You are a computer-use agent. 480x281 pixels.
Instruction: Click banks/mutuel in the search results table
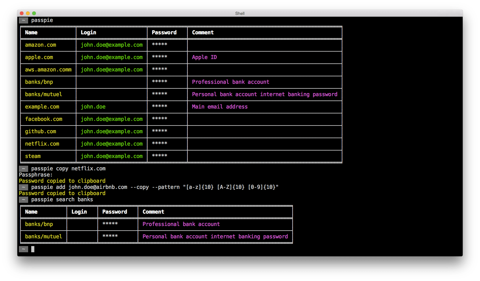point(44,236)
